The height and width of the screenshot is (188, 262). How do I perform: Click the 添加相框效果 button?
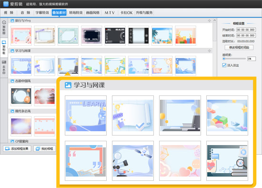point(17,148)
